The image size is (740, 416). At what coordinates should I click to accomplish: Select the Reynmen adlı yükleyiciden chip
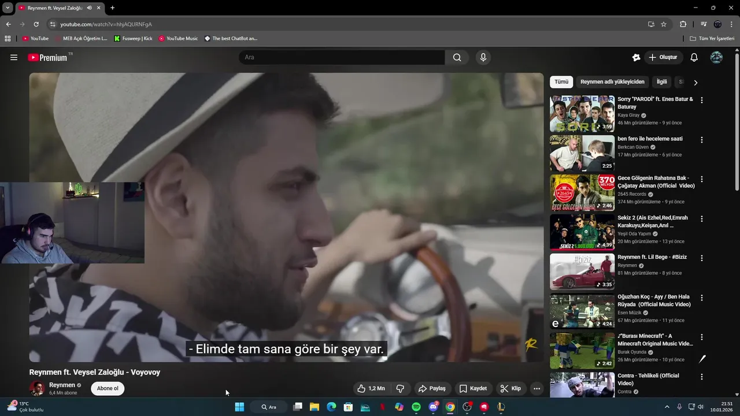(x=612, y=82)
